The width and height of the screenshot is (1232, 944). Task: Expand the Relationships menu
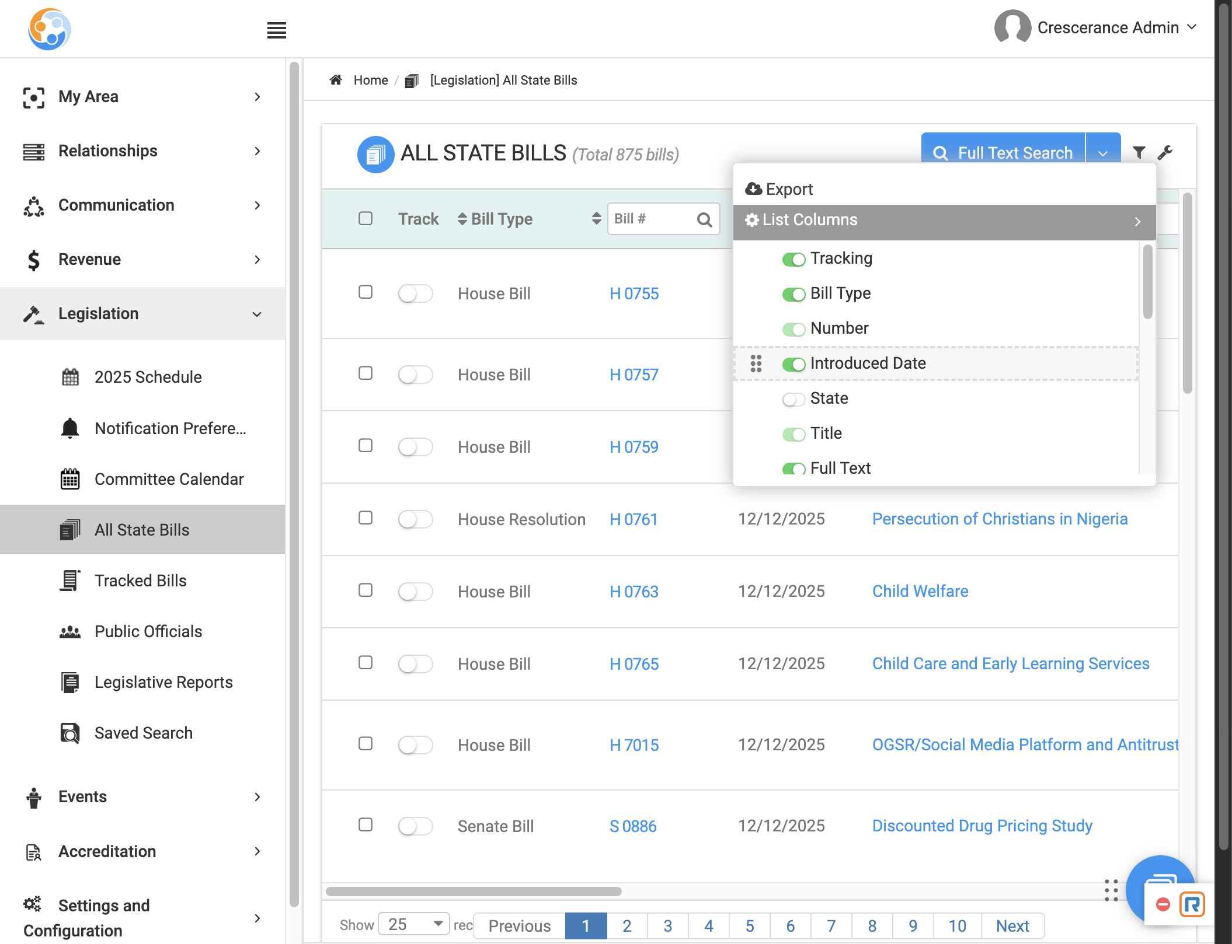coord(142,151)
